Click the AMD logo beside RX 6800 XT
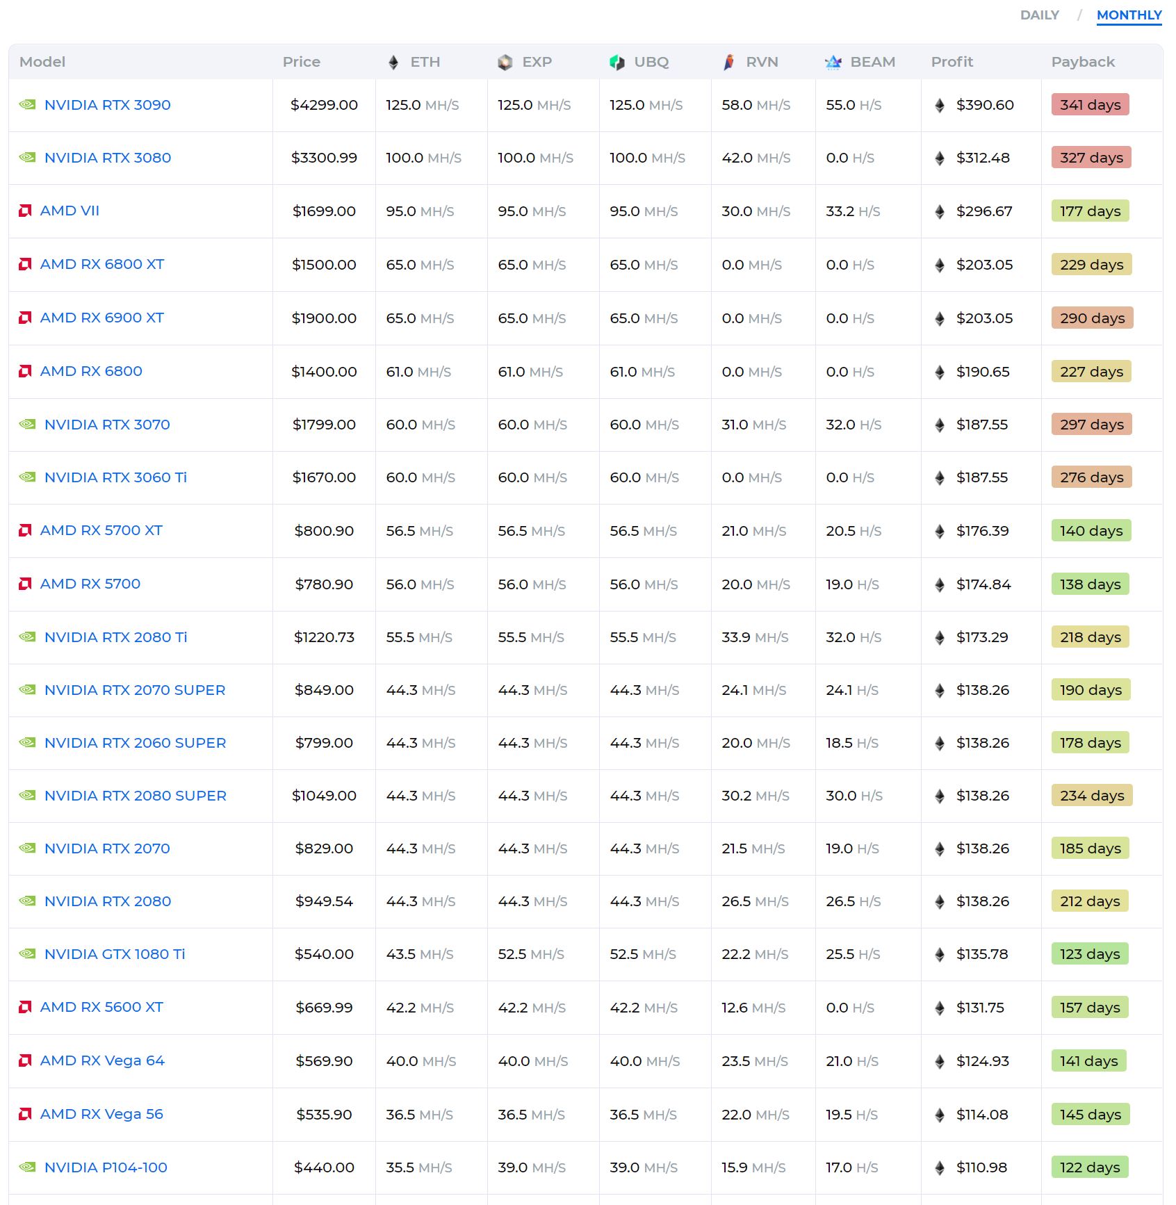The width and height of the screenshot is (1176, 1205). [26, 264]
